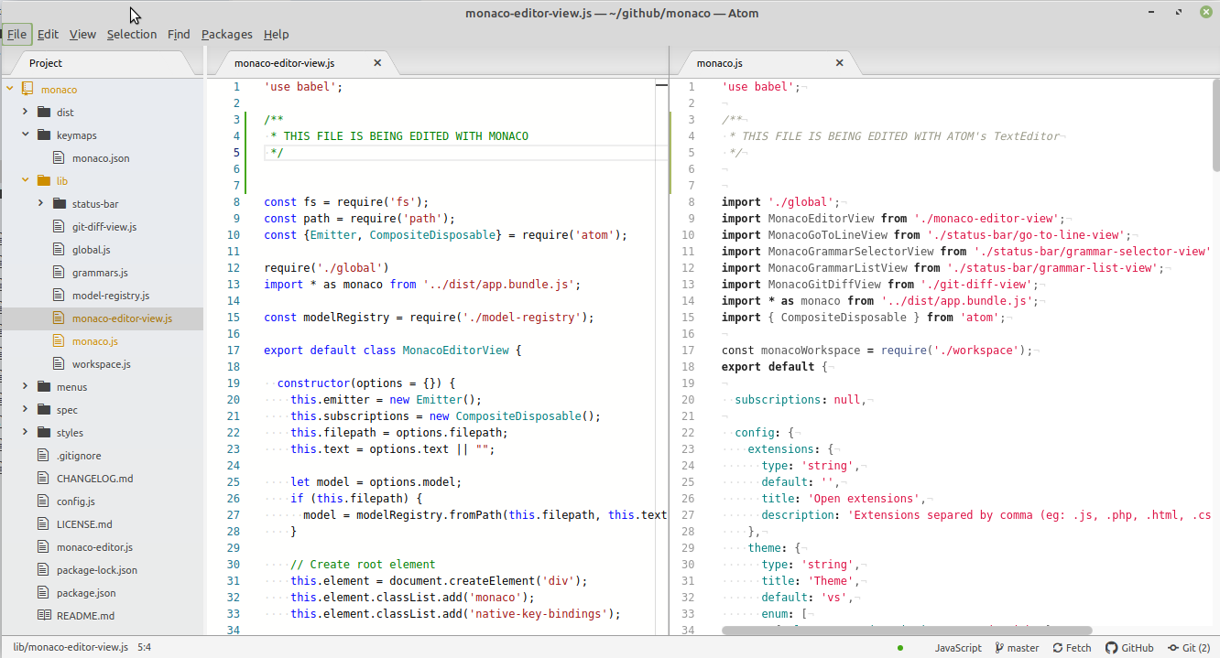Click the LICENSE.md file icon
Viewport: 1220px width, 658px height.
43,523
